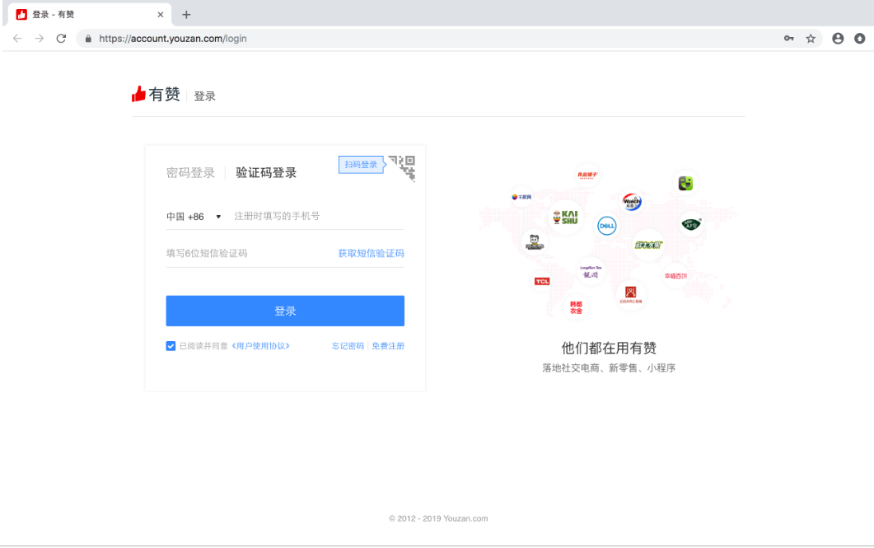The width and height of the screenshot is (874, 548).
Task: Click the browser forward arrow
Action: coord(39,39)
